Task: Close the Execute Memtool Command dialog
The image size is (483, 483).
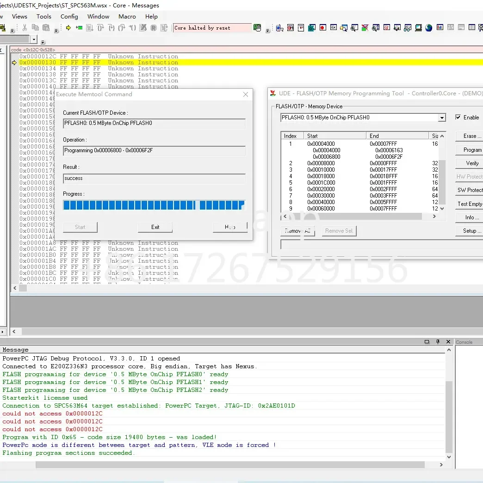Action: (246, 94)
